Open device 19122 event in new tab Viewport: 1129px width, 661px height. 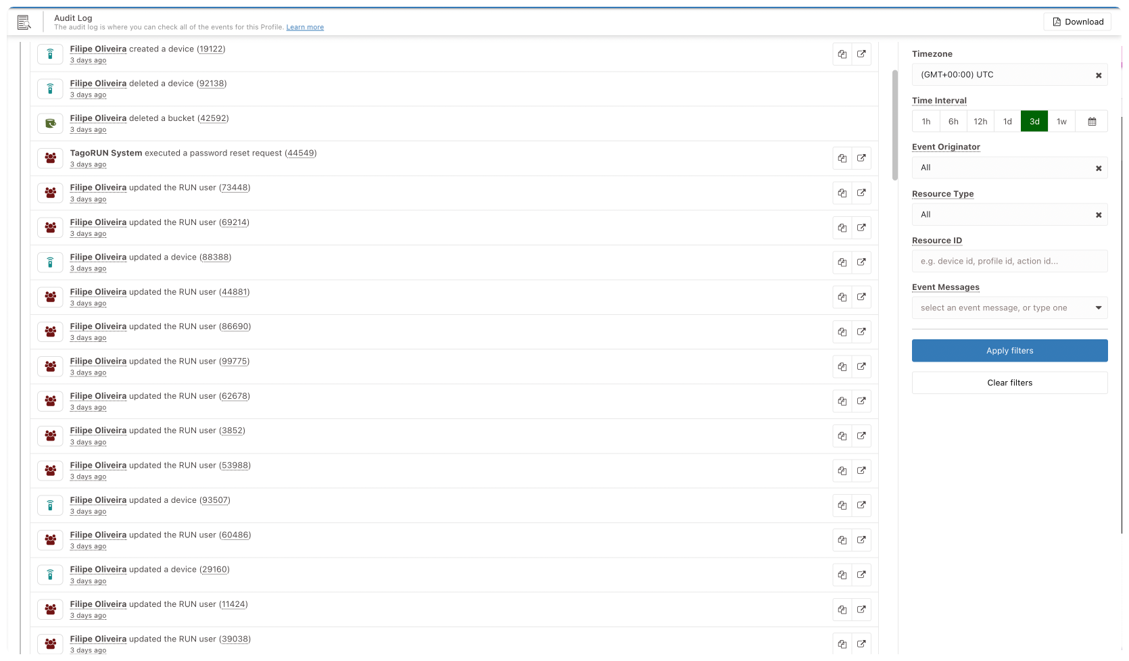pyautogui.click(x=861, y=54)
